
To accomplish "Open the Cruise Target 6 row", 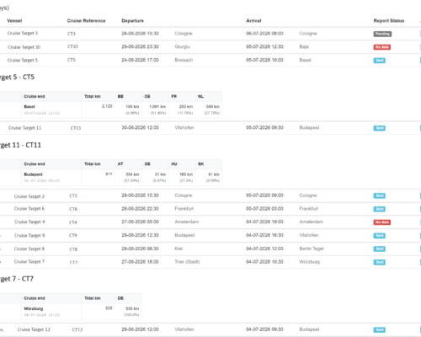I will (210, 209).
